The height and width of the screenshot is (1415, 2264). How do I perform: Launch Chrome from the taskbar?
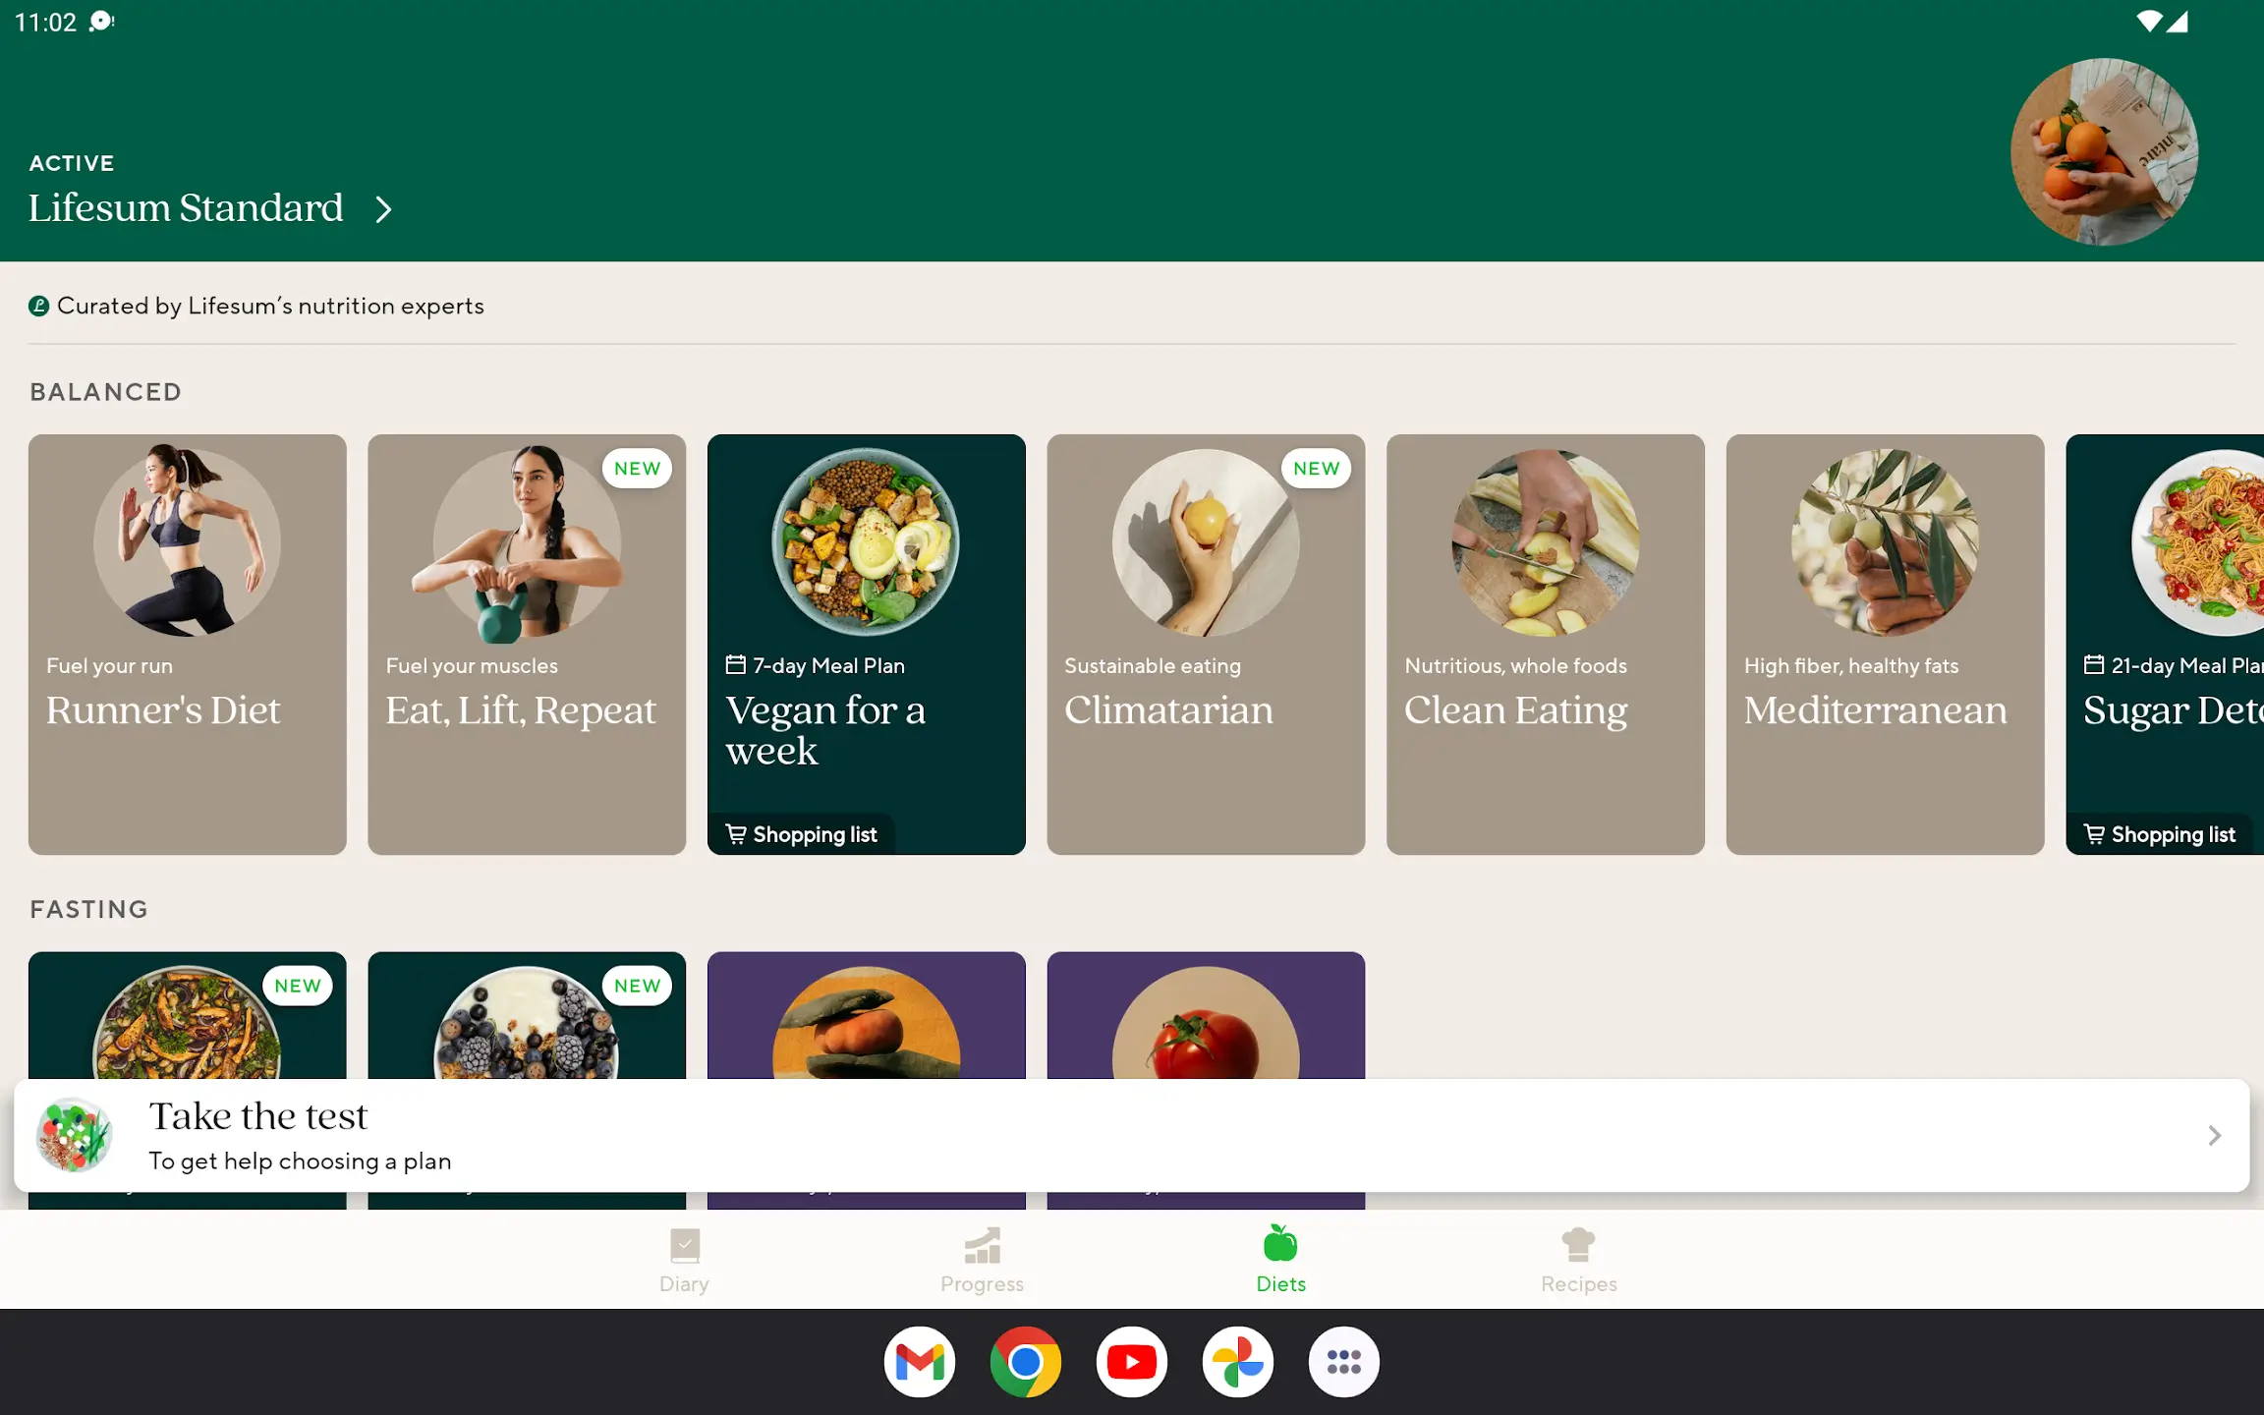1026,1362
